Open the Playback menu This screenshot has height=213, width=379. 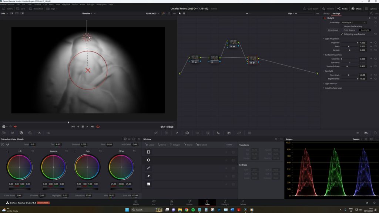66,4
